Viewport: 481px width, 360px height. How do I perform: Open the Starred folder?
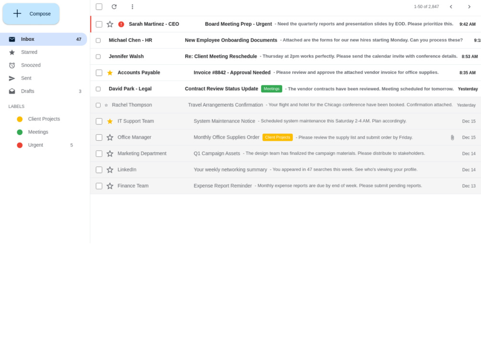[x=44, y=52]
